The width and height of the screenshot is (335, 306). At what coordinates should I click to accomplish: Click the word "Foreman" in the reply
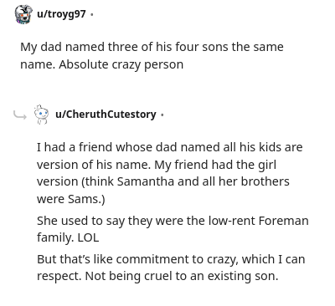[284, 221]
